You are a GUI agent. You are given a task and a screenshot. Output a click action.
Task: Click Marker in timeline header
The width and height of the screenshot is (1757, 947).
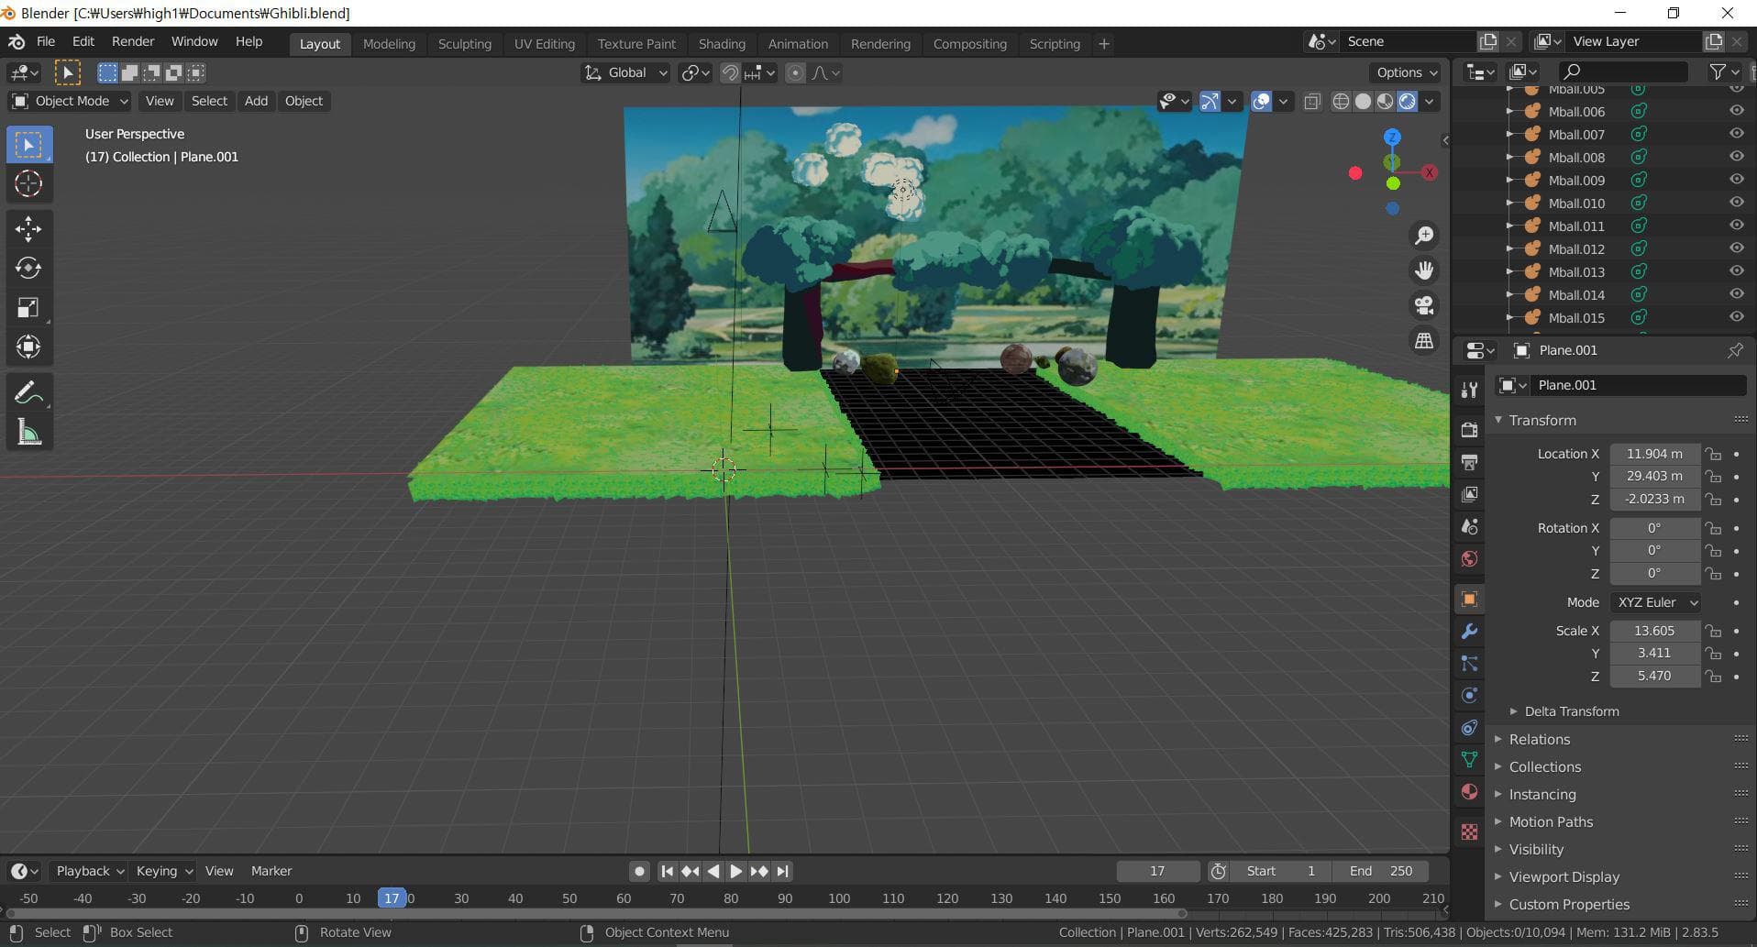click(271, 871)
